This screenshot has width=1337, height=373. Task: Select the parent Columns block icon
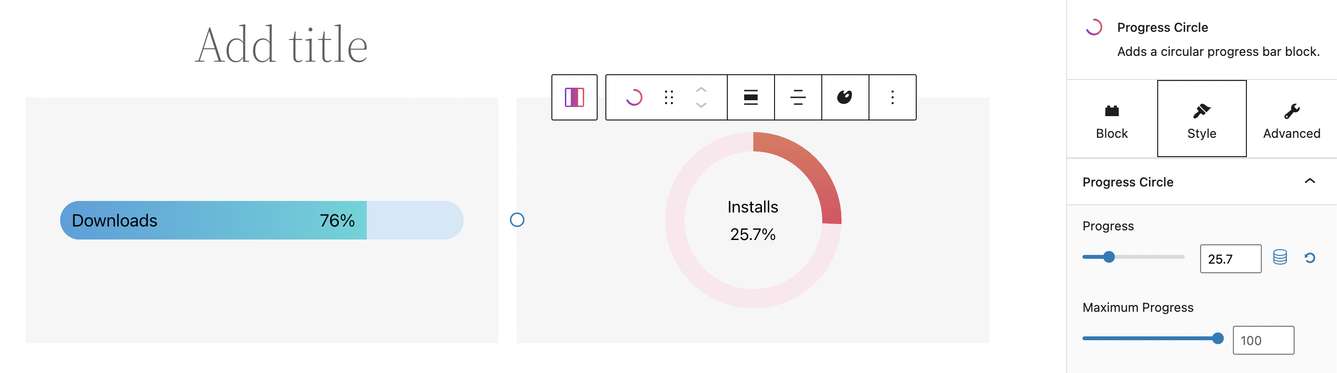coord(574,97)
